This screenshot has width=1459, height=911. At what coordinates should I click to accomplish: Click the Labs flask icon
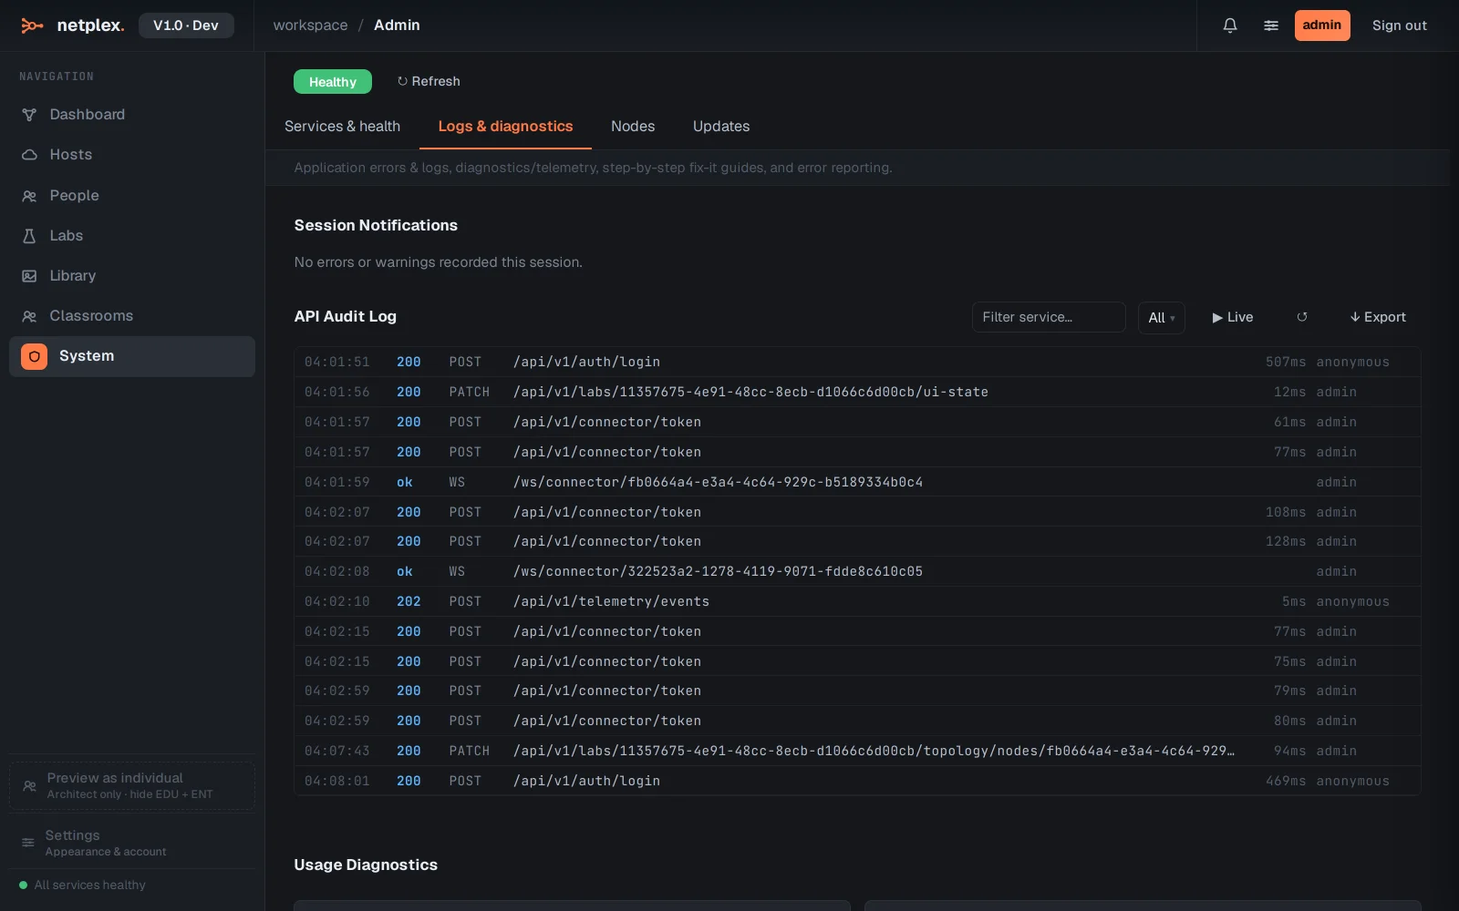(29, 236)
